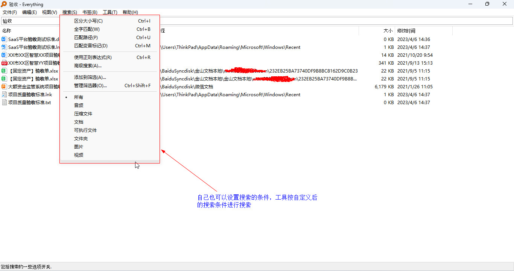Screen dimensions: 514x271
Task: Click the text file icon of 项目质量验收标准.txt
Action: pyautogui.click(x=4, y=103)
